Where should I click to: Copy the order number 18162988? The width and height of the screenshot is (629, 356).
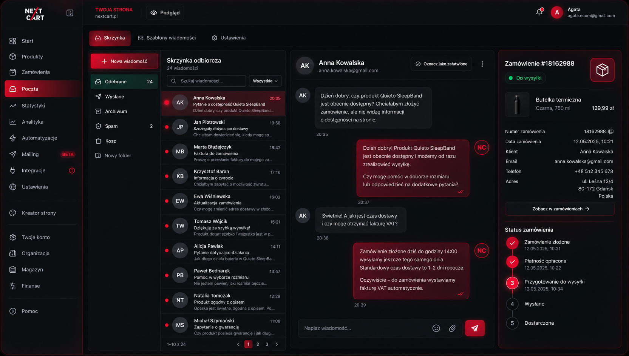(611, 132)
